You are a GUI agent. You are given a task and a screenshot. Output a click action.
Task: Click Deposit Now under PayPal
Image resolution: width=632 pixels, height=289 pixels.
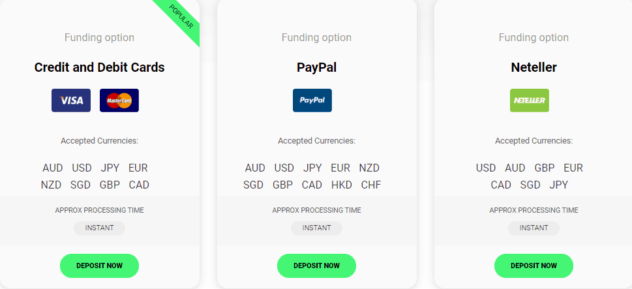[317, 266]
